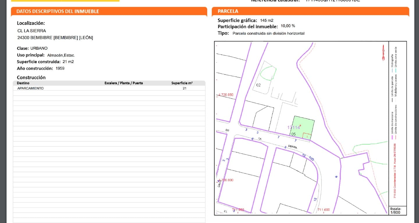Screen dimensions: 419x223
Task: Click parcel number 02 on the map
Action: point(258,85)
